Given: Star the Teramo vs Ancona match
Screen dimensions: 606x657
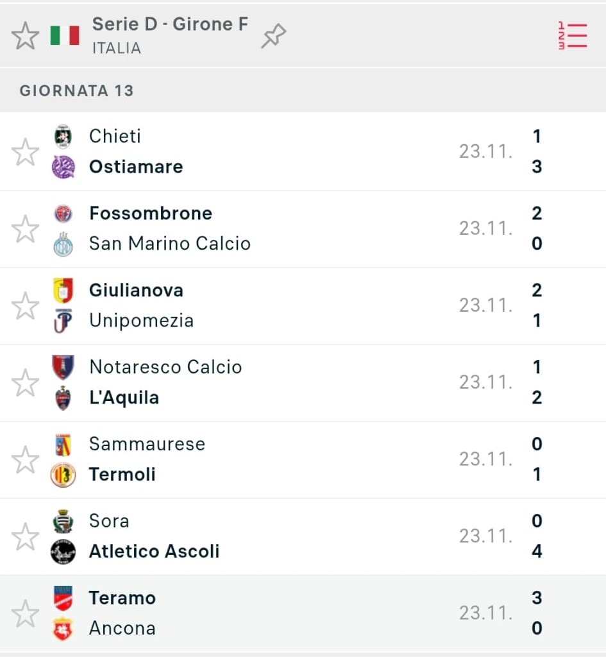Looking at the screenshot, I should tap(26, 614).
